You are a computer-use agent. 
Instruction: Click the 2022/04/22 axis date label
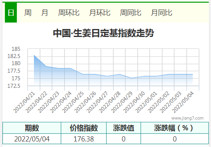point(36,103)
